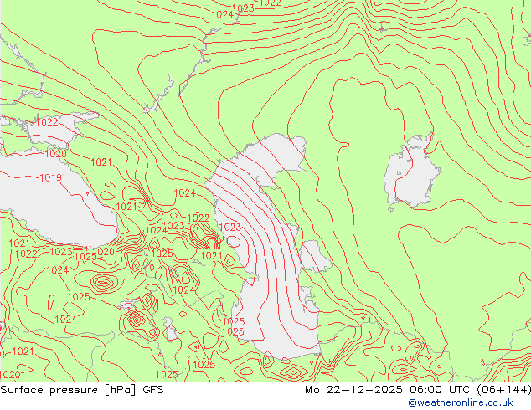This screenshot has height=410, width=531.
Task: Click the 'Surface pressure [hPa] GFS' caption
Action: [82, 390]
